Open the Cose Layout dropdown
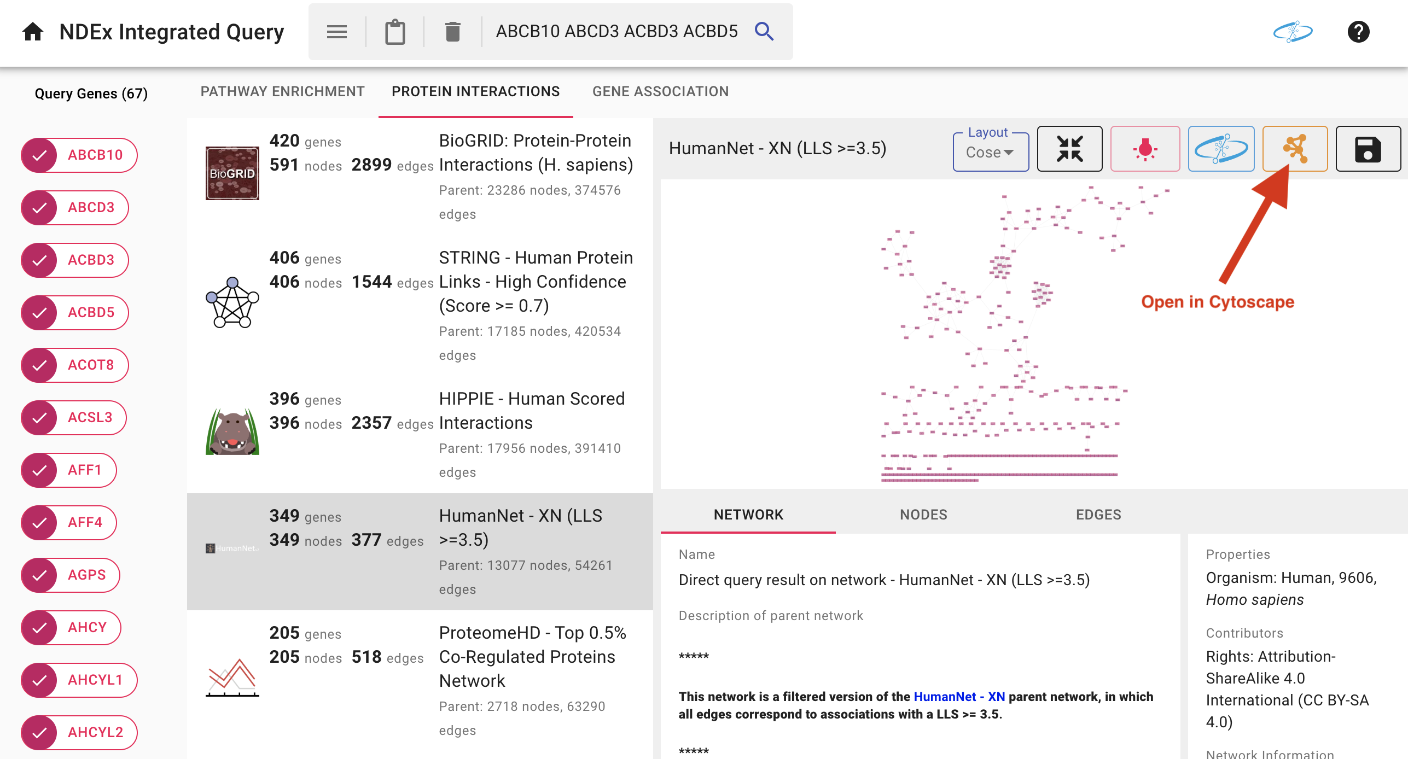1408x759 pixels. 990,152
